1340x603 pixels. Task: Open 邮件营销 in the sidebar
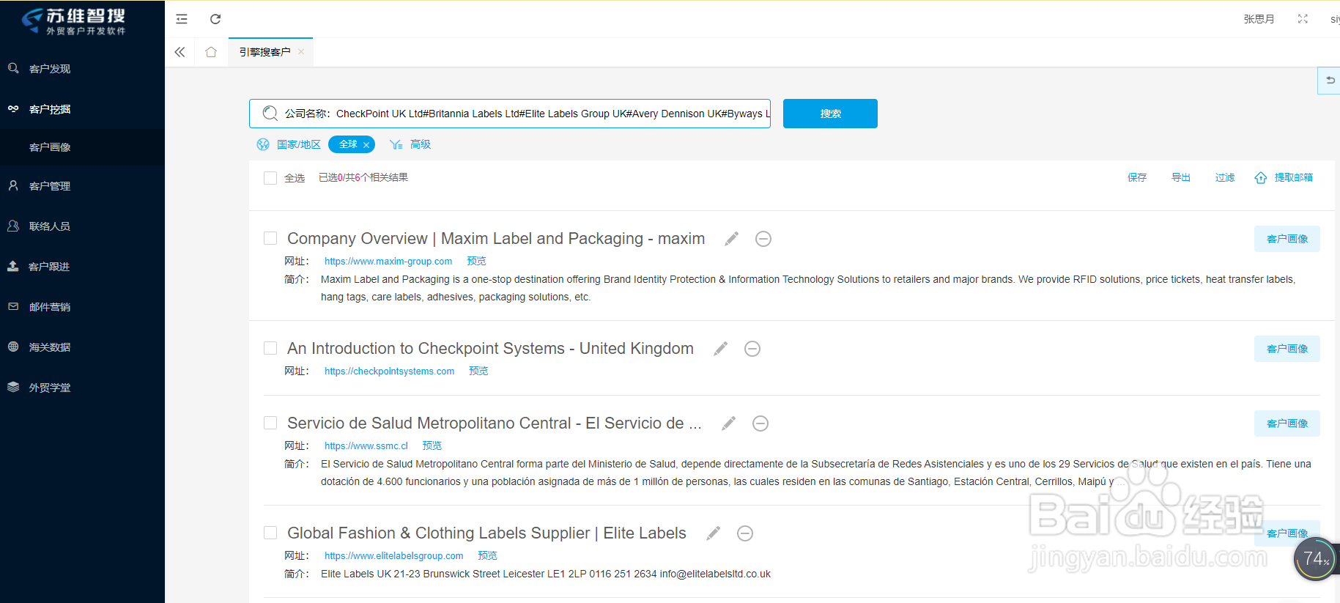82,307
